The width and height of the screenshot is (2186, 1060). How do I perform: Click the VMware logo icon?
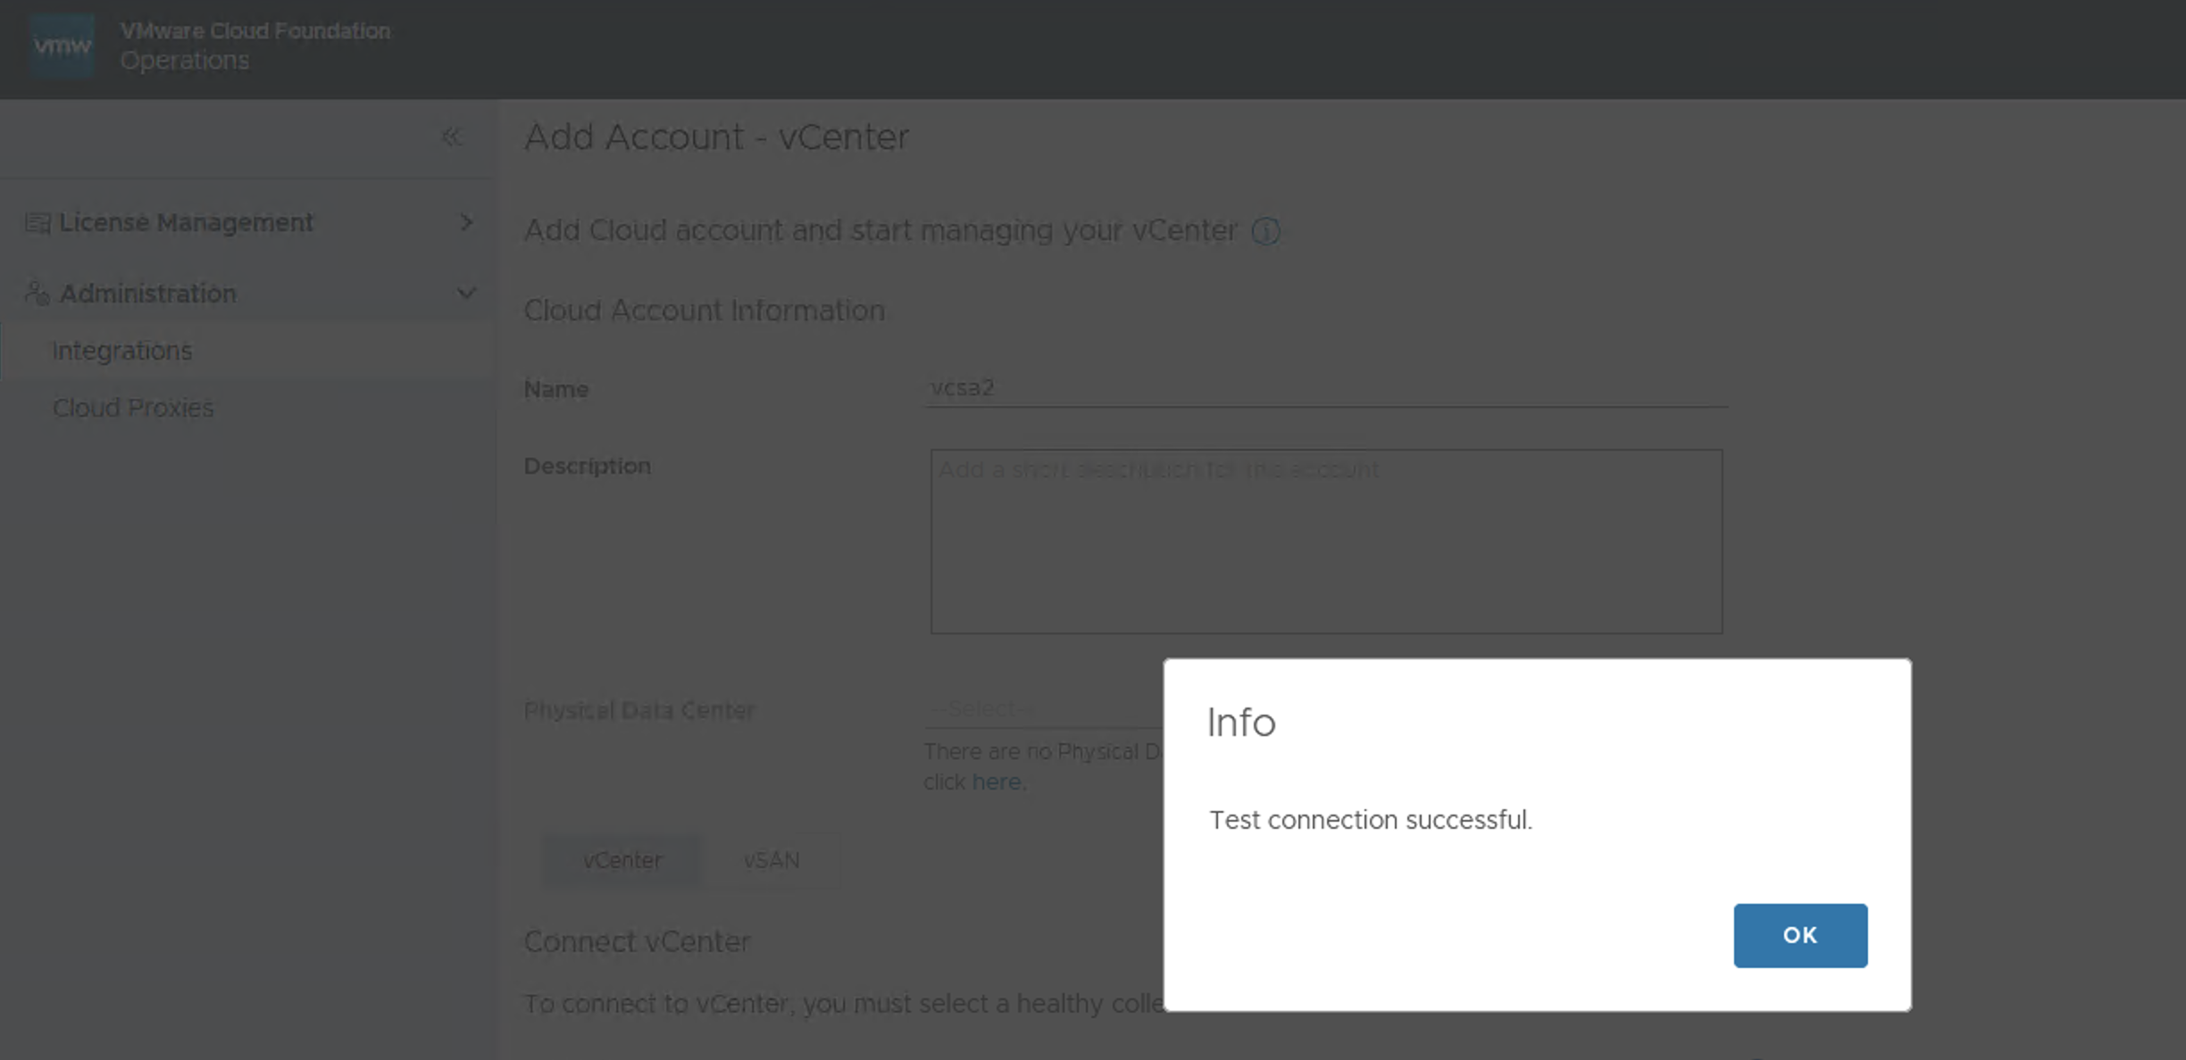(x=62, y=45)
